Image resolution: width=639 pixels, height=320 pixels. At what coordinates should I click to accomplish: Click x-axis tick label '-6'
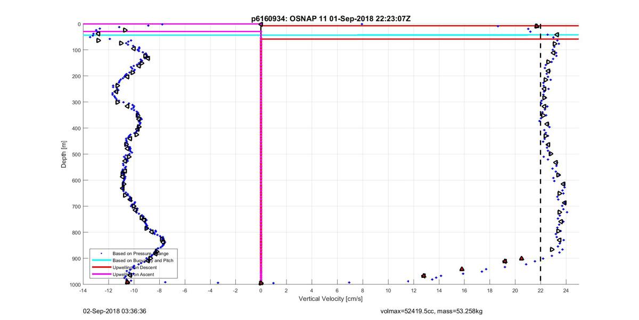pyautogui.click(x=184, y=291)
